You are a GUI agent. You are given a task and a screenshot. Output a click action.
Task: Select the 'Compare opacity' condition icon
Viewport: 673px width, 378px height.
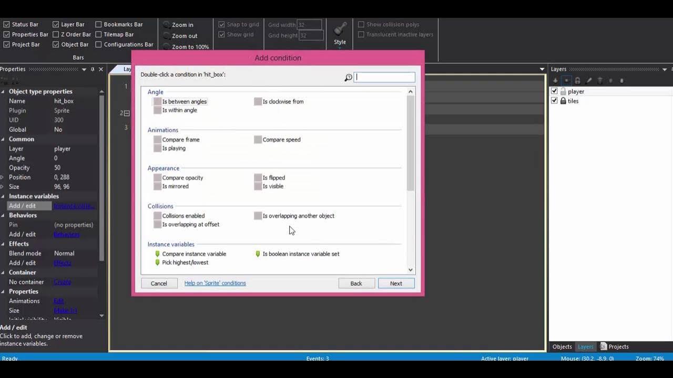(x=157, y=177)
